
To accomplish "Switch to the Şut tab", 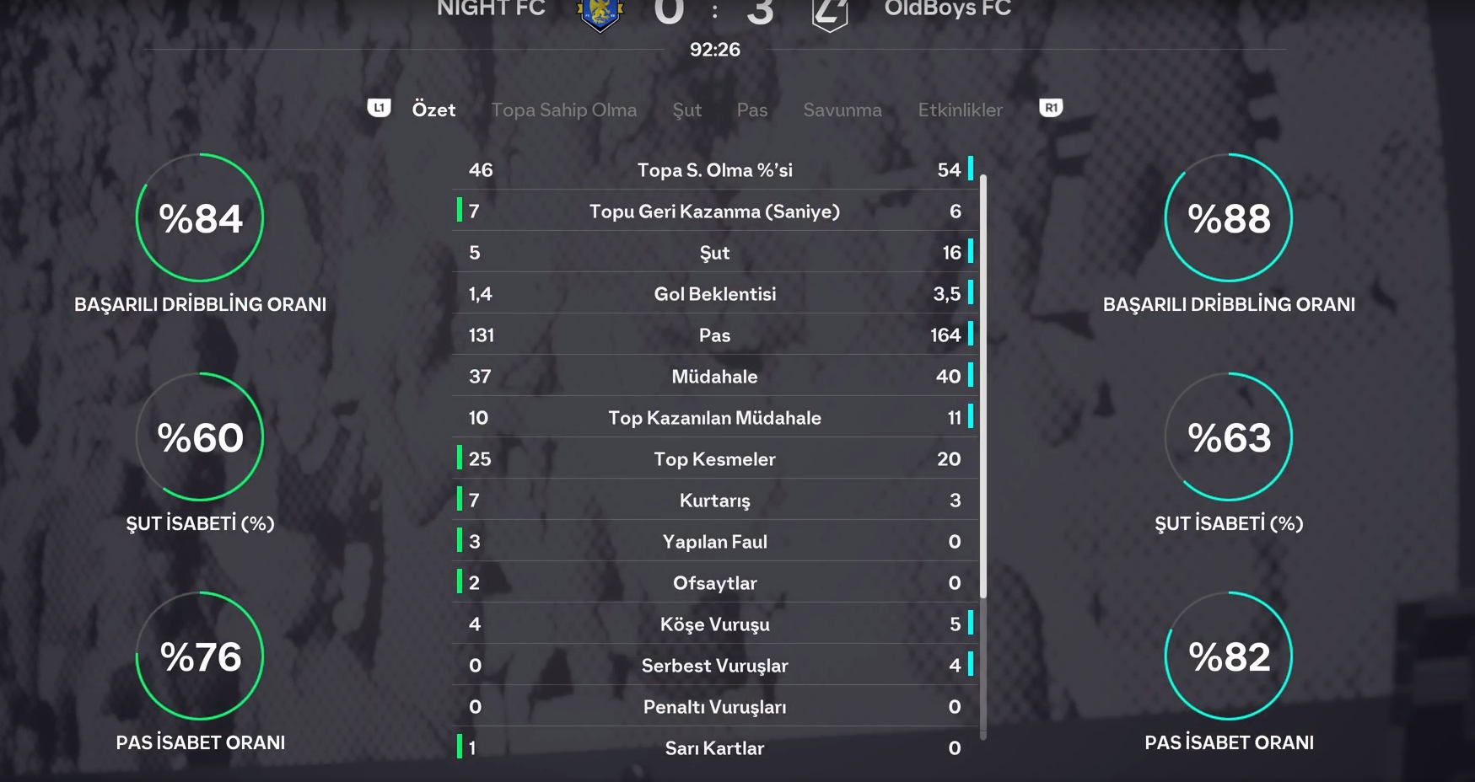I will 686,110.
